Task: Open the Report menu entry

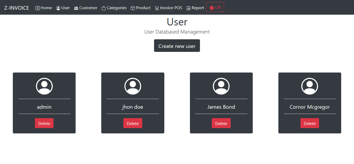Action: tap(195, 8)
